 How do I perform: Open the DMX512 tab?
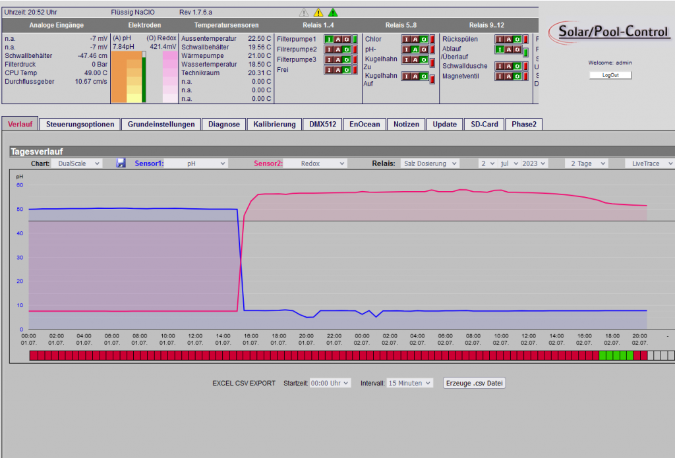coord(322,125)
